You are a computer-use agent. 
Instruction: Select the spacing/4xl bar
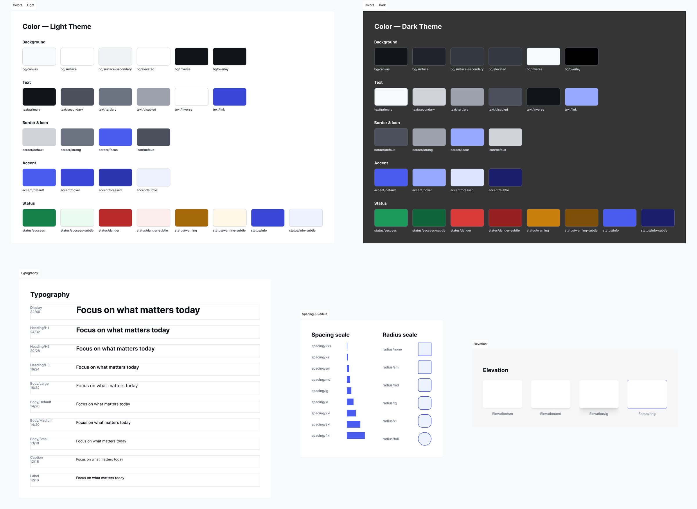coord(355,435)
